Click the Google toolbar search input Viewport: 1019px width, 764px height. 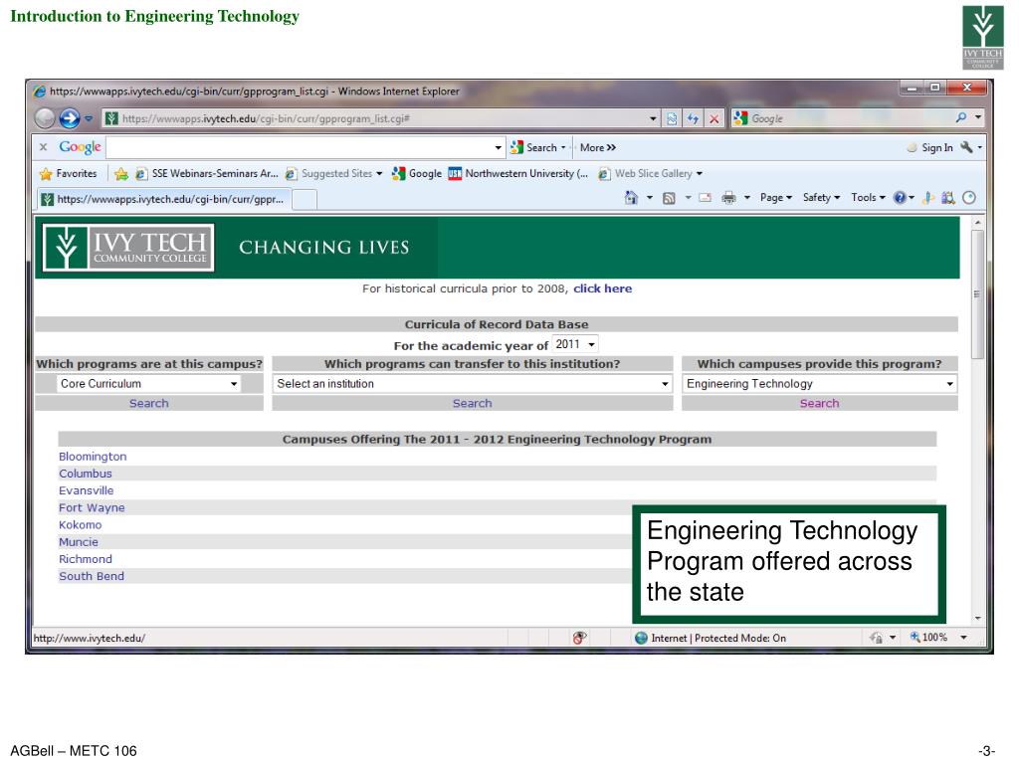click(300, 147)
